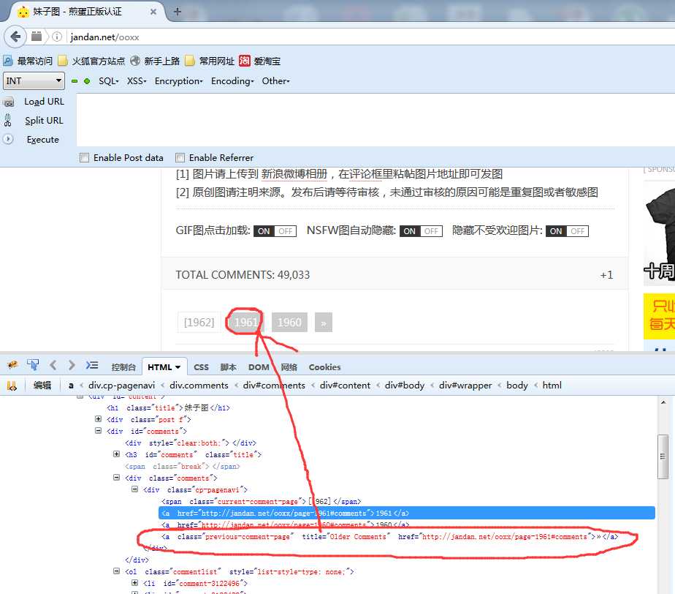Open the Encryption menu
Screen dimensions: 675x594
179,81
